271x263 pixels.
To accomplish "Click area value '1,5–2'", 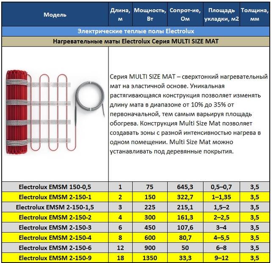I will 221,207.
